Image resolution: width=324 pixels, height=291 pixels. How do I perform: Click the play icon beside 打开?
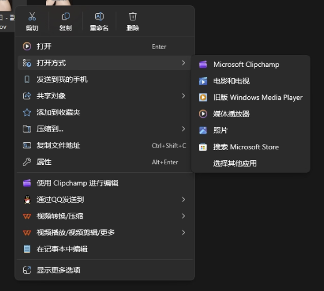27,46
